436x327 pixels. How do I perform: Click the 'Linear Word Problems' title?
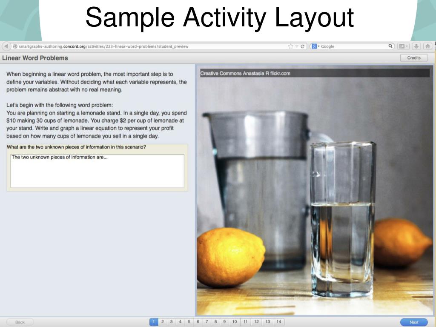[35, 58]
